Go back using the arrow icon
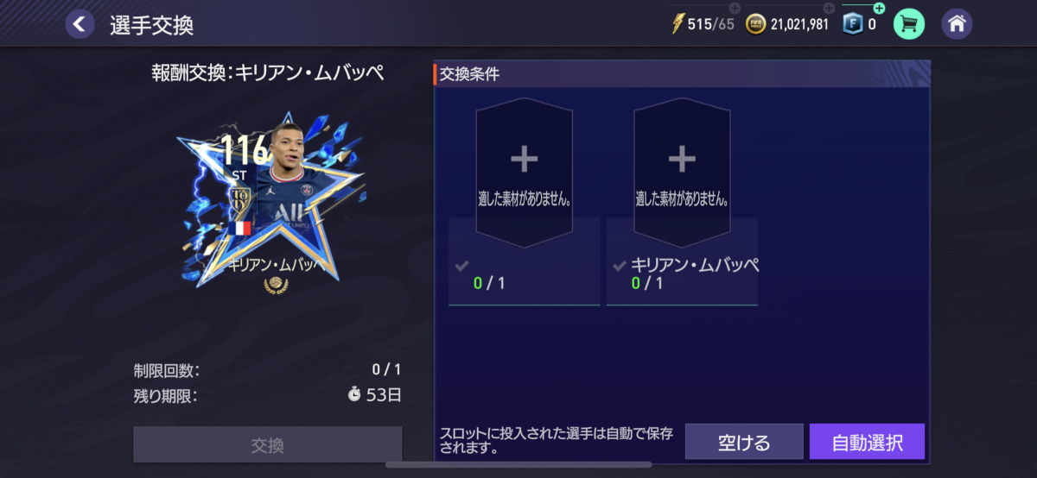Screen dimensions: 1037x478 click(80, 24)
